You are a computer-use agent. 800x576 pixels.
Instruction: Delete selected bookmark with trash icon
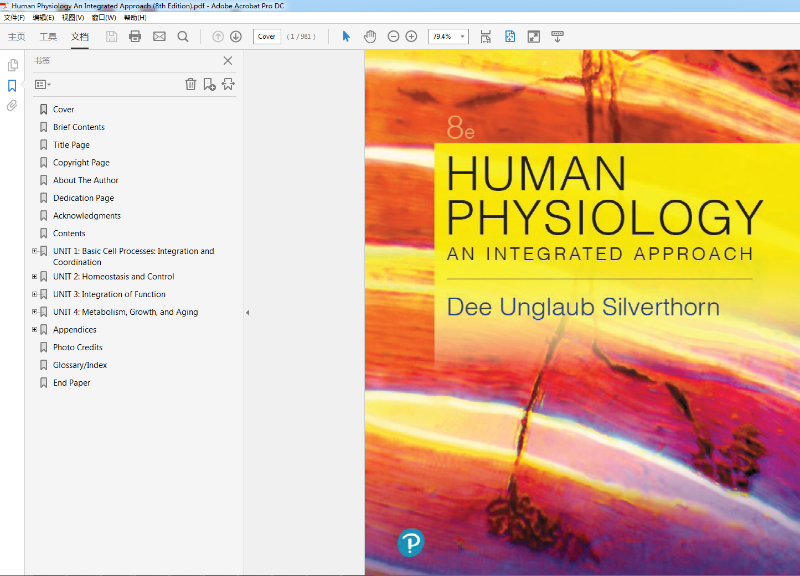(x=190, y=84)
